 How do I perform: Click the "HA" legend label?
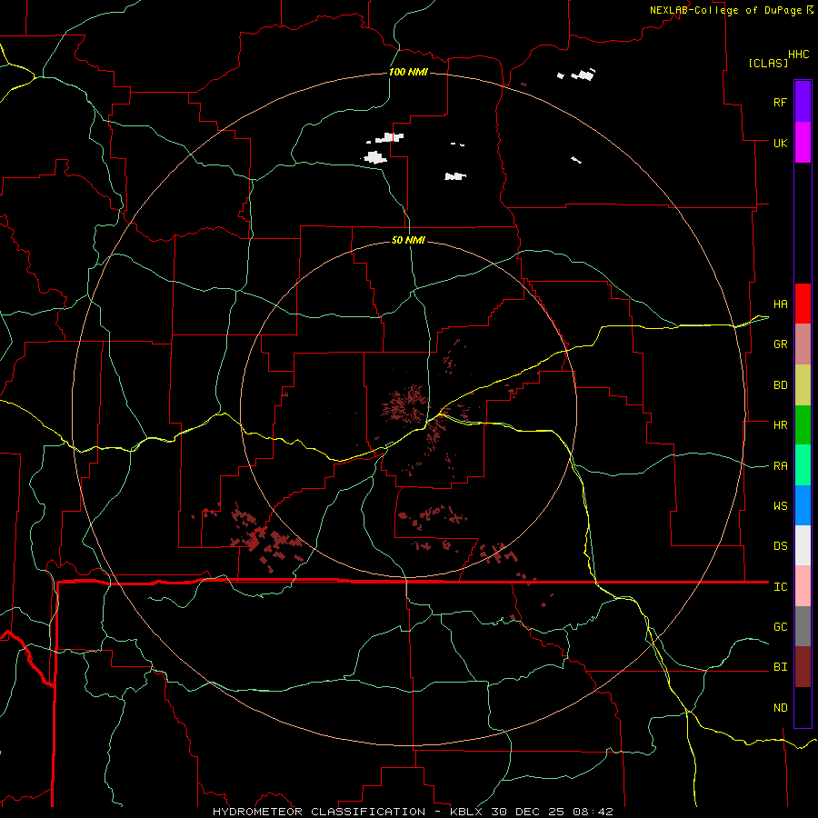780,304
